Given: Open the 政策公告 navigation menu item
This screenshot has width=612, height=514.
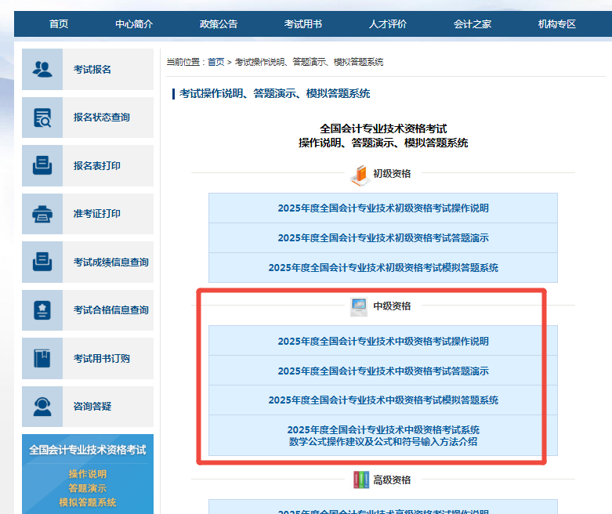Looking at the screenshot, I should (219, 24).
